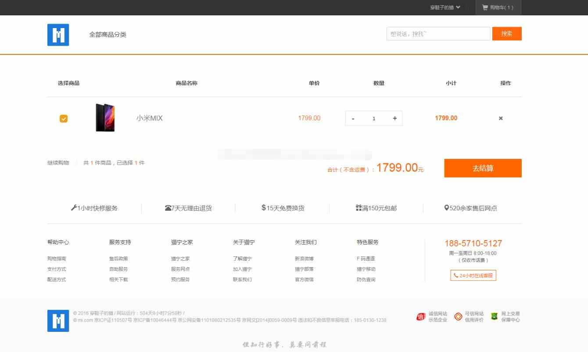Open 了解猫宁 footer link
588x352 pixels.
242,259
